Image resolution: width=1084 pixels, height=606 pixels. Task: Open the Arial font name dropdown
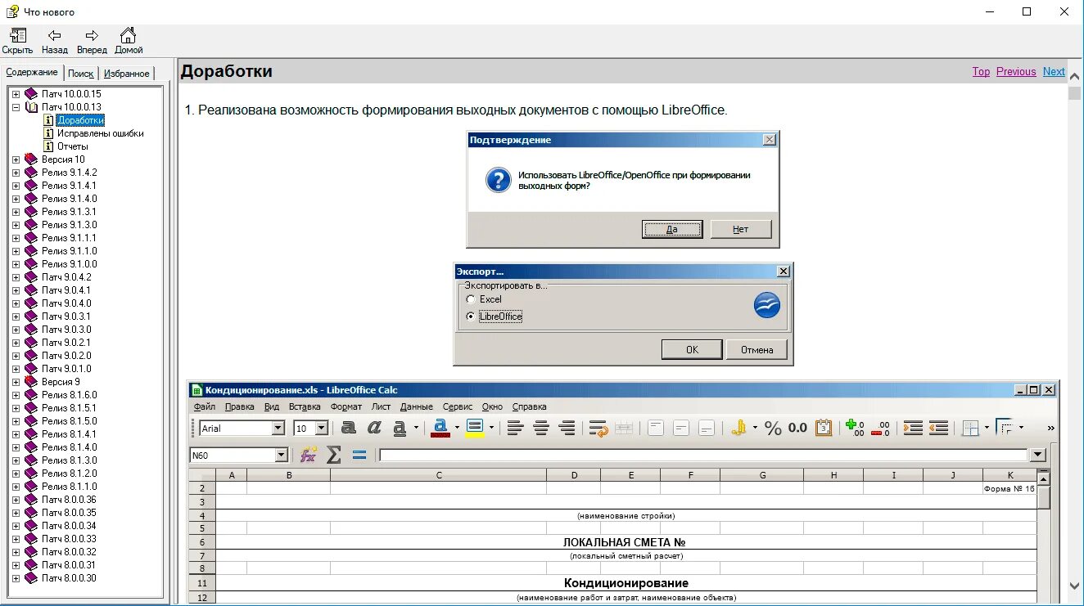point(278,428)
